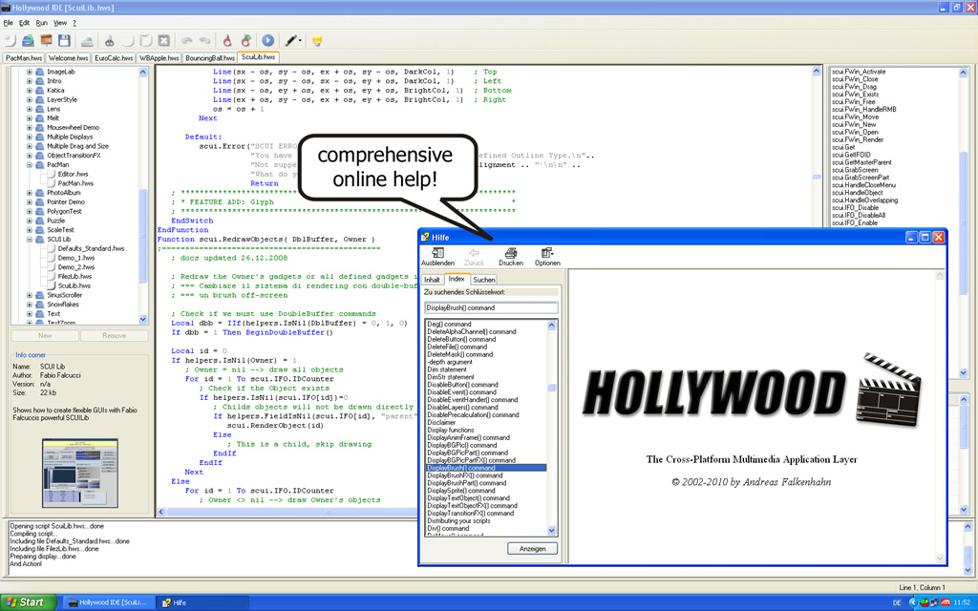
Task: Expand the ImageLab tree node
Action: coord(29,72)
